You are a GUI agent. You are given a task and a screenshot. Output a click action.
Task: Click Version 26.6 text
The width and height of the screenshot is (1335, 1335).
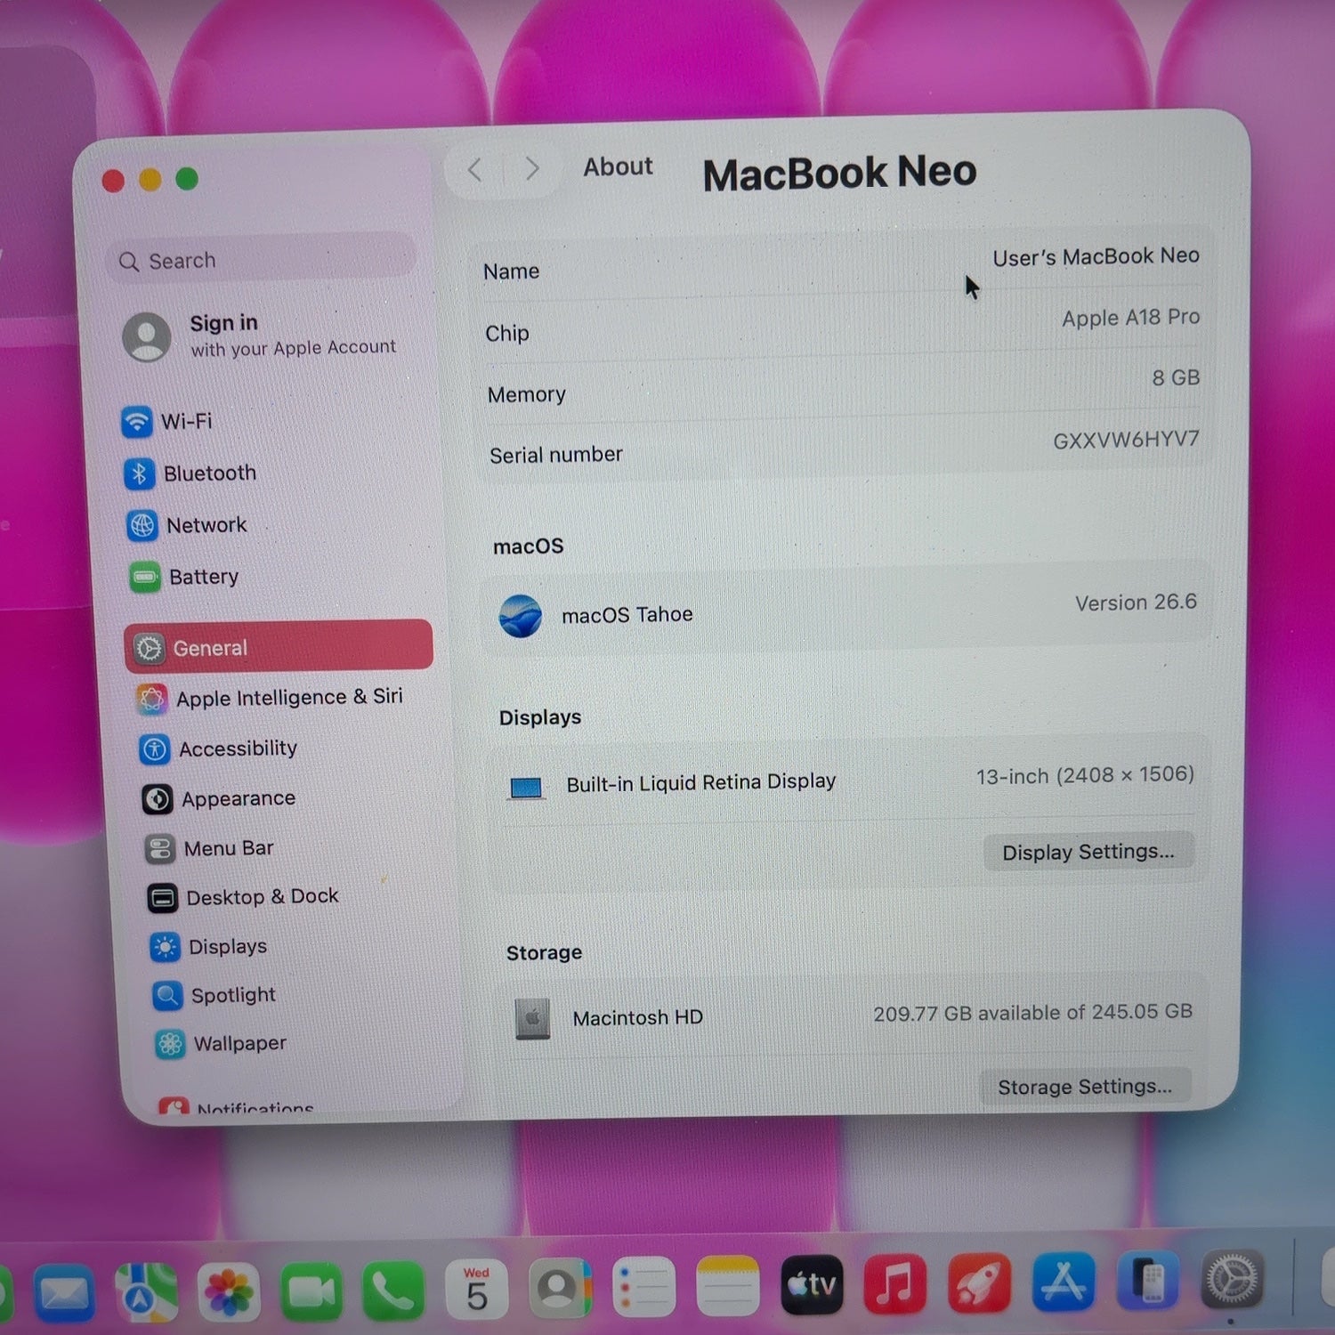(x=1136, y=603)
